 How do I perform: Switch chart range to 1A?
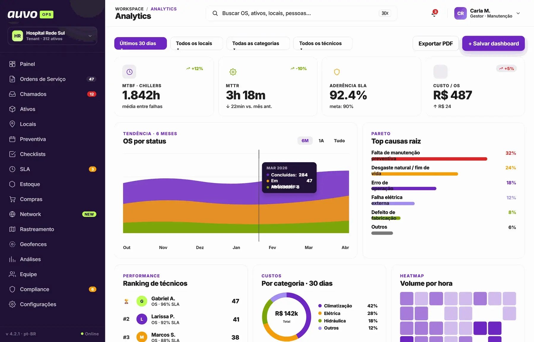[321, 141]
